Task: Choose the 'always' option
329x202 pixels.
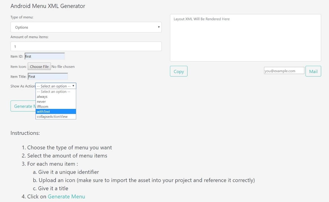Action: coord(56,97)
